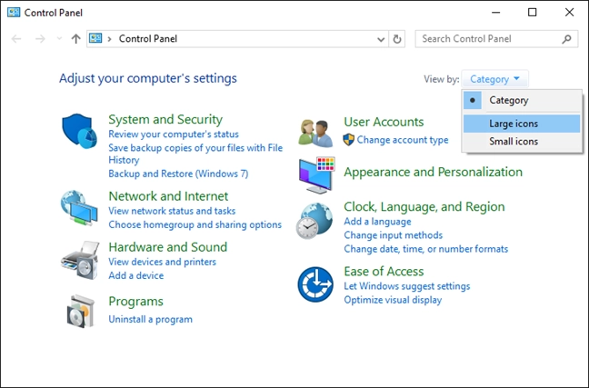Choose Small icons view option
This screenshot has width=589, height=388.
(x=522, y=142)
